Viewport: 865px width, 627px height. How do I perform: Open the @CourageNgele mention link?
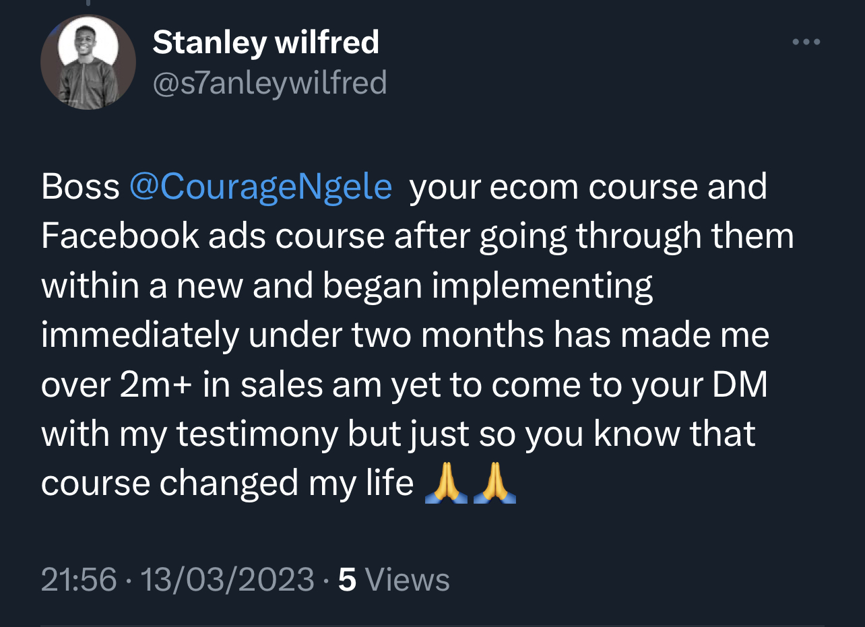[260, 187]
